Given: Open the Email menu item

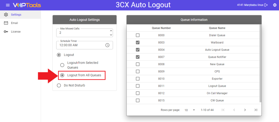Looking at the screenshot, I should [x=14, y=23].
